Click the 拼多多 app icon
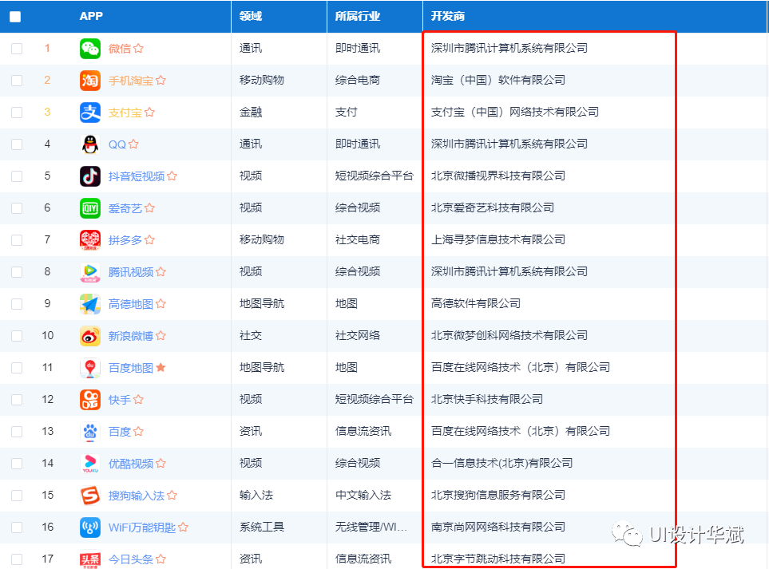The height and width of the screenshot is (569, 769). [90, 239]
